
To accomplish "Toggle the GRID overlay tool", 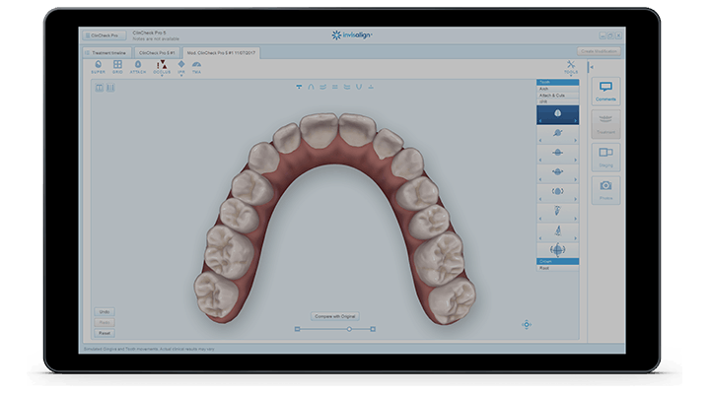I will (117, 67).
